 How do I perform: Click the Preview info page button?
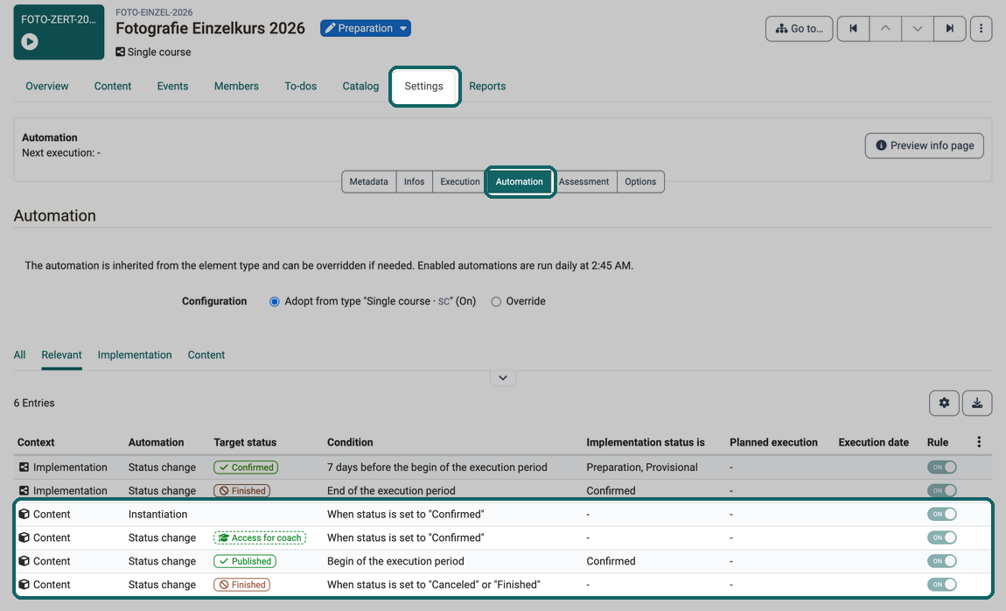coord(924,145)
